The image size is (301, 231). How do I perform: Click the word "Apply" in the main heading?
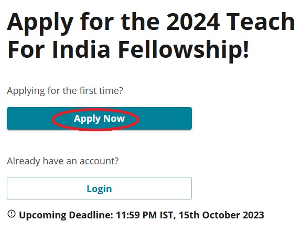[x=40, y=24]
